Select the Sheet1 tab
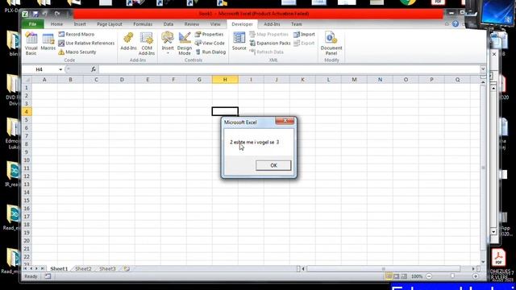 [59, 268]
